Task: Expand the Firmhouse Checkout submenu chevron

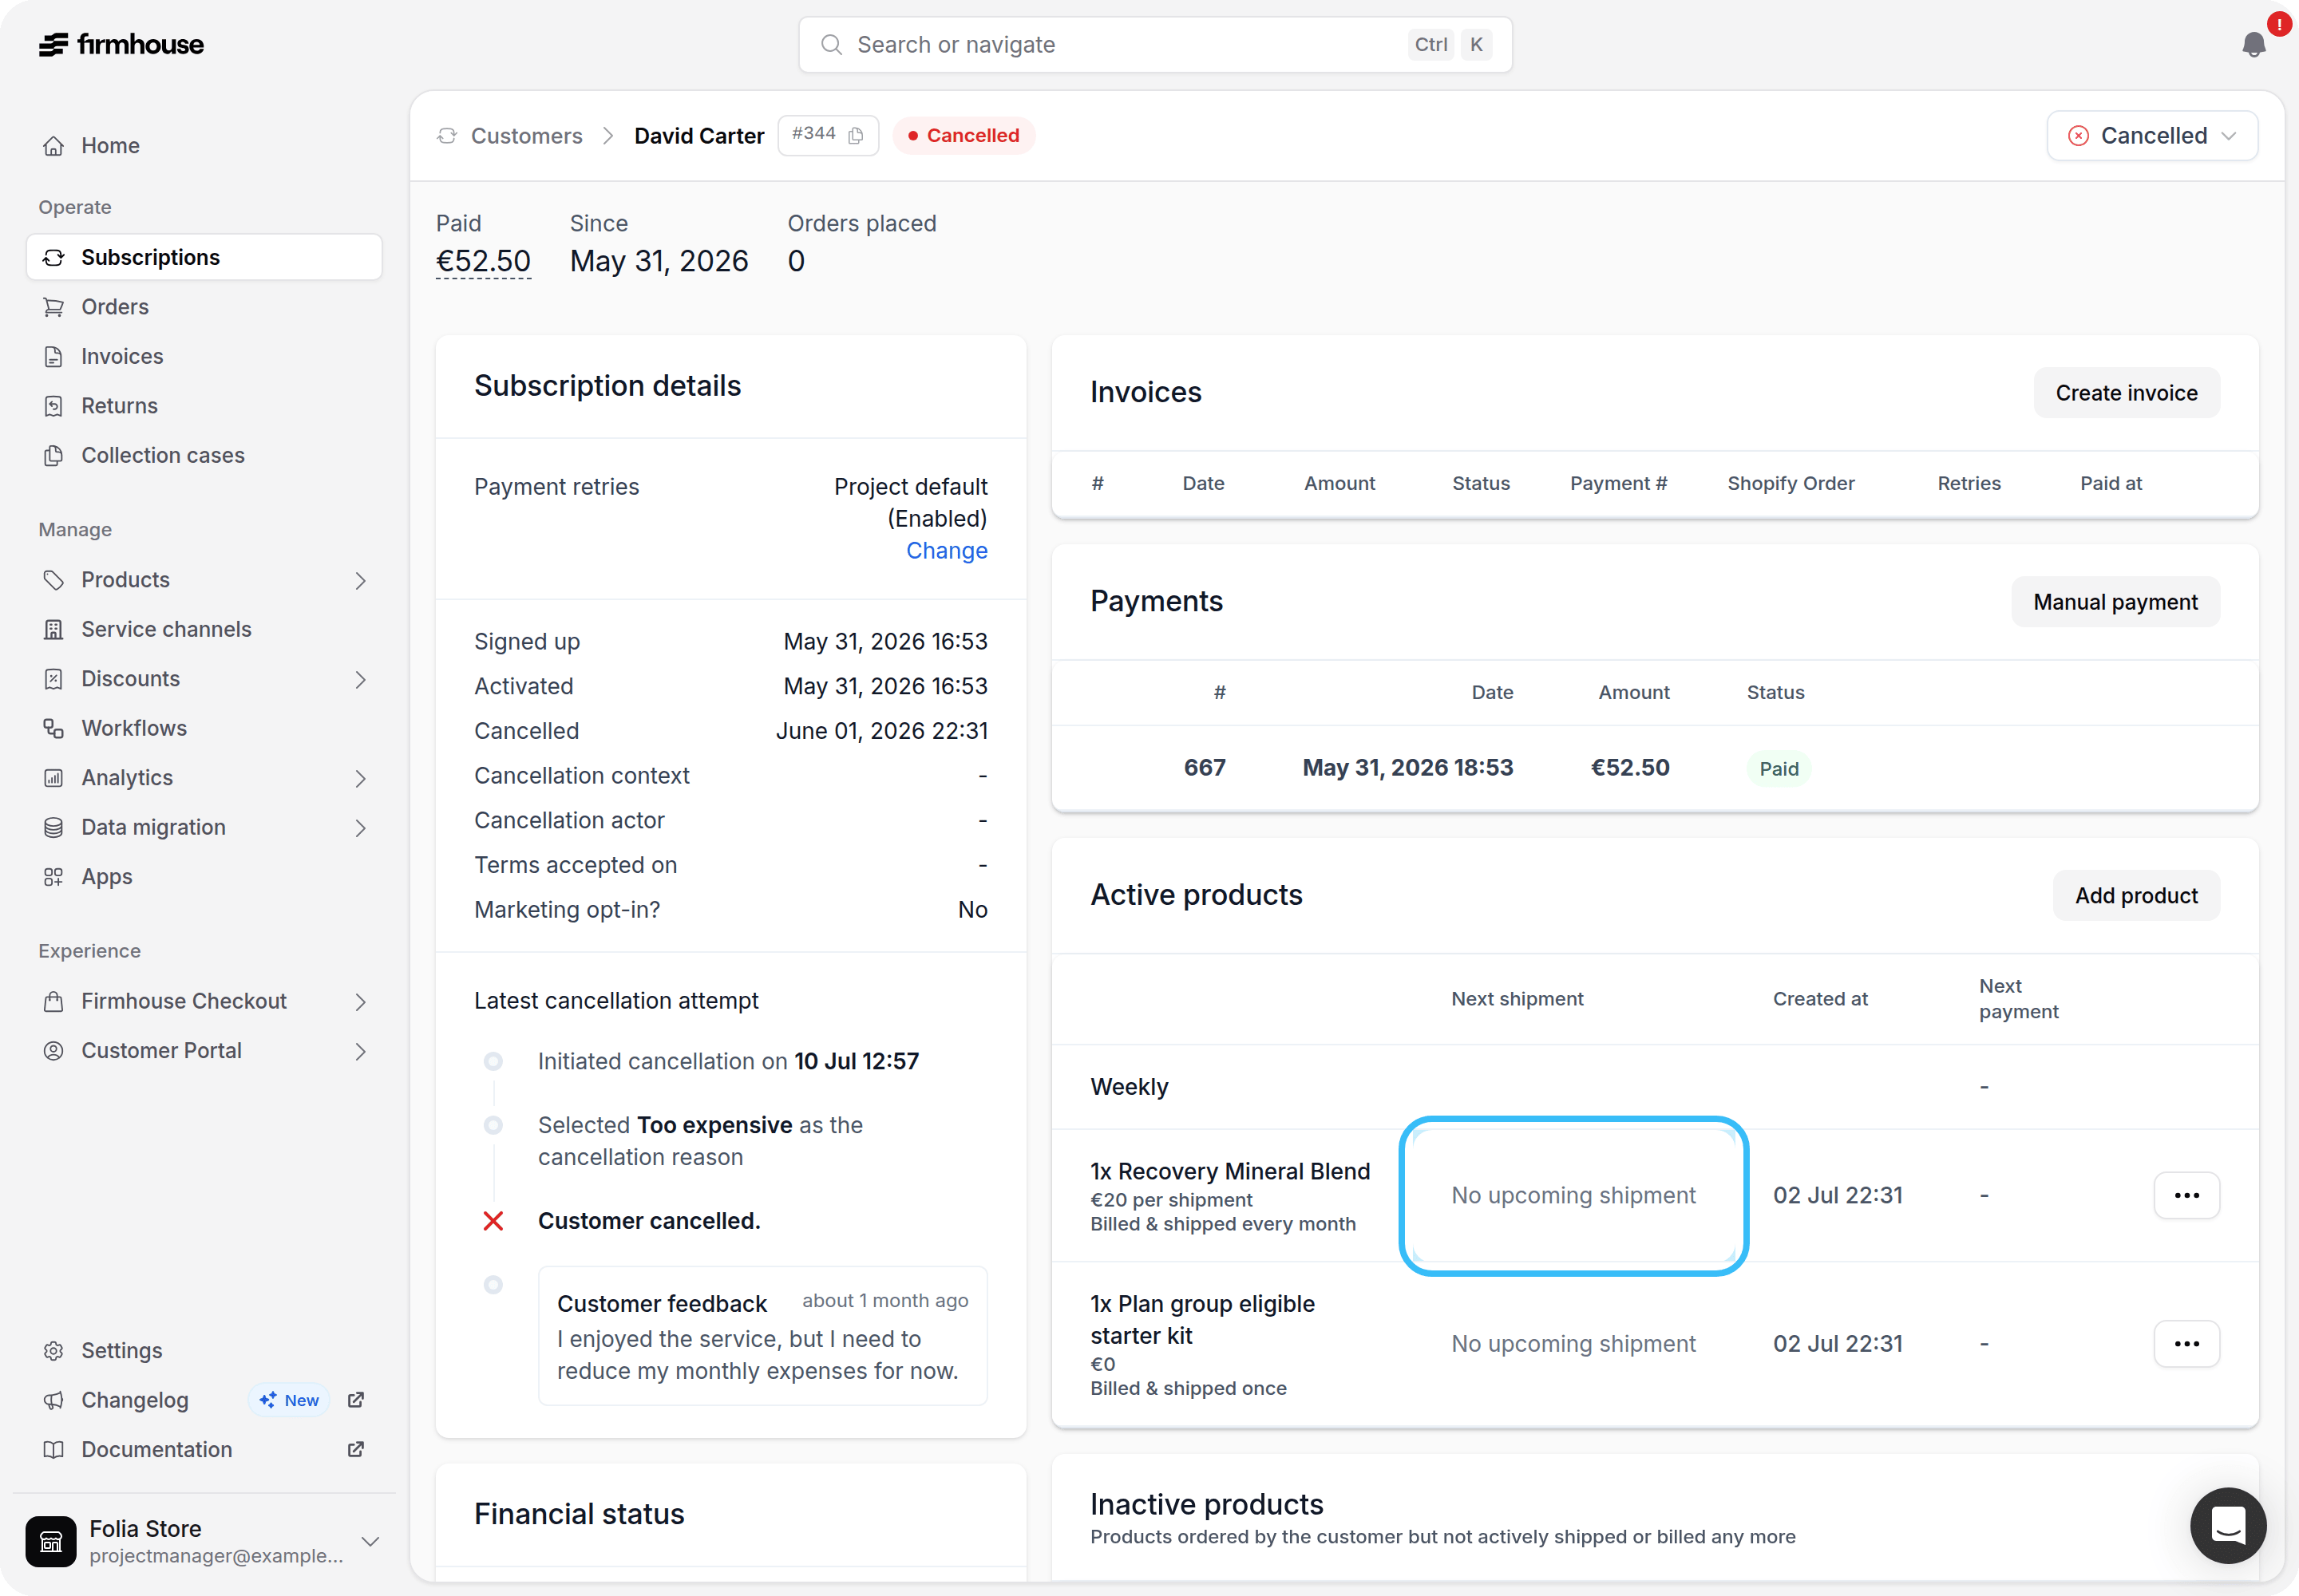Action: (x=360, y=1002)
